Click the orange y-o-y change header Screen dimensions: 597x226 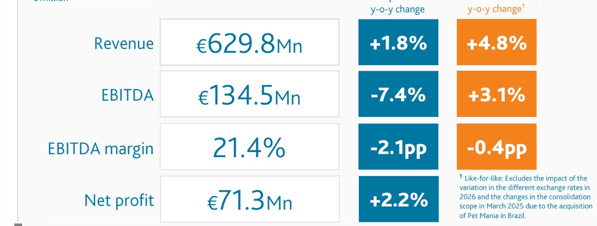pos(496,9)
